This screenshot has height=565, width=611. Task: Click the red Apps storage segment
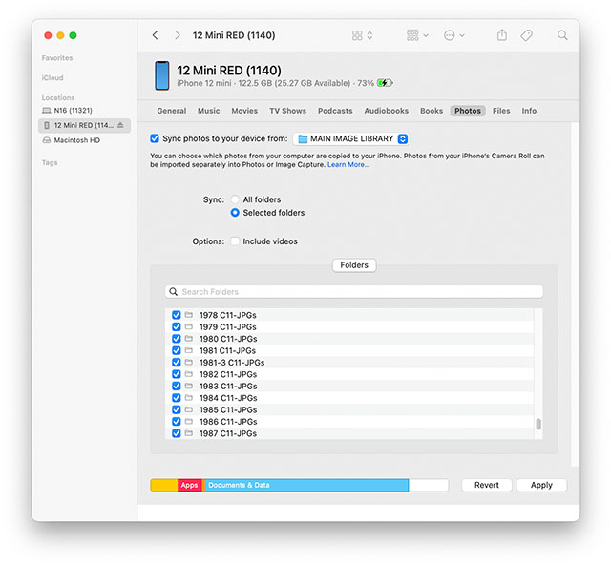pyautogui.click(x=190, y=485)
